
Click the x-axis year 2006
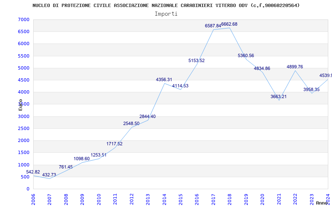coord(33,200)
